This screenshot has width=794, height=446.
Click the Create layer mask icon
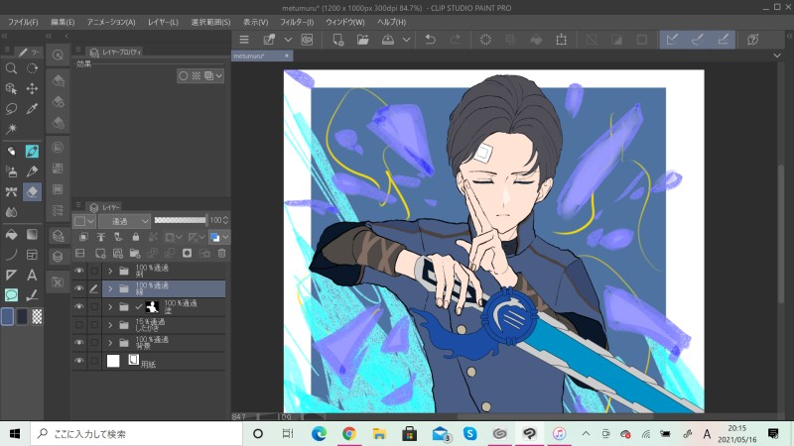[187, 254]
